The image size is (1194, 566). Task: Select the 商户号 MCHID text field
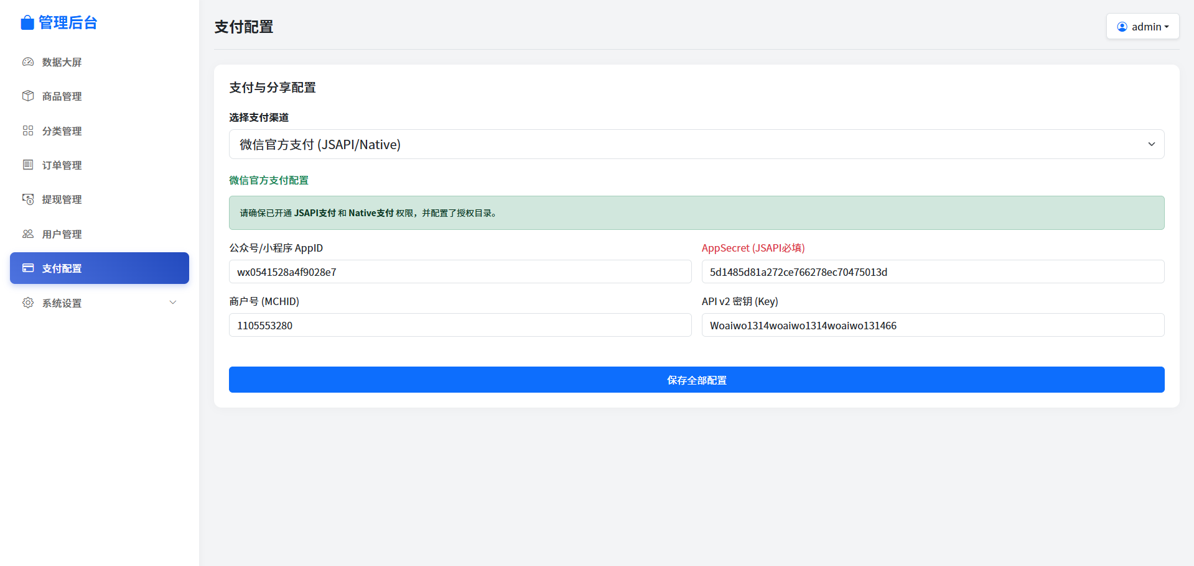point(460,326)
